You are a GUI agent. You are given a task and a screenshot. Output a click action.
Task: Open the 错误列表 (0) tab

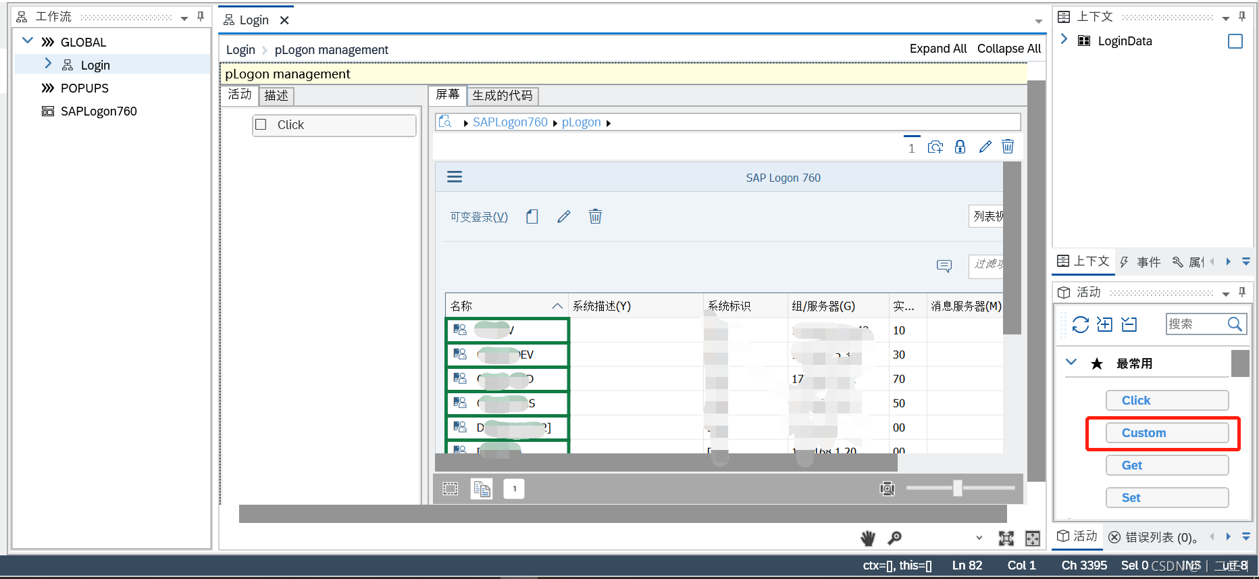tap(1153, 537)
